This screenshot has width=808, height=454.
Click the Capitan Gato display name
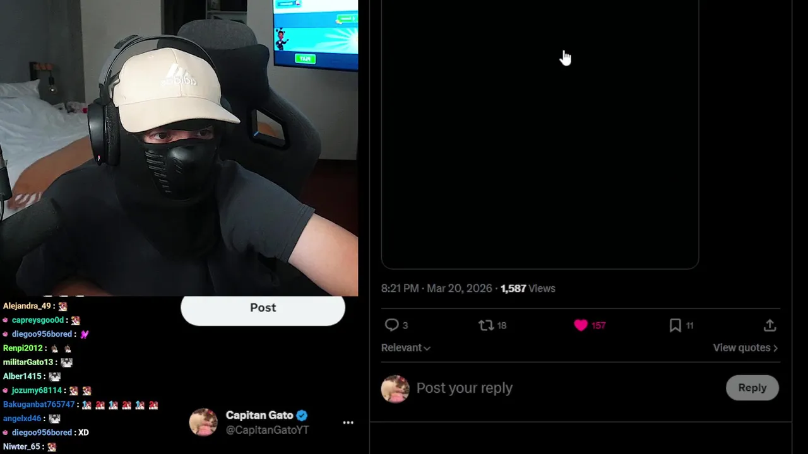259,415
